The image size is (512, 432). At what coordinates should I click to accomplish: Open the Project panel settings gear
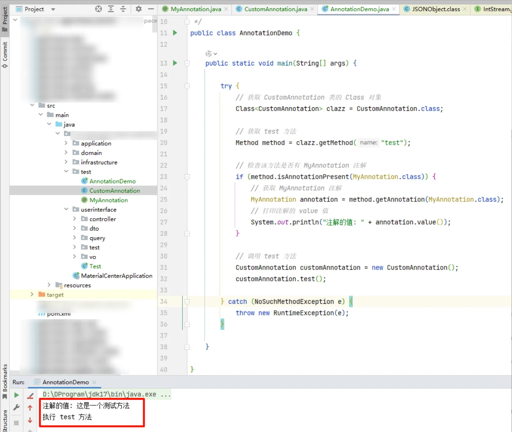(x=139, y=9)
